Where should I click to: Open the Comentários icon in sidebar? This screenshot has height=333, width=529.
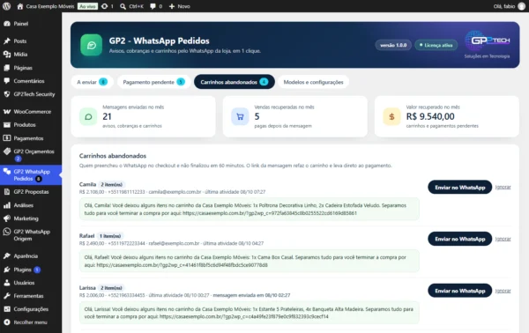(7, 81)
